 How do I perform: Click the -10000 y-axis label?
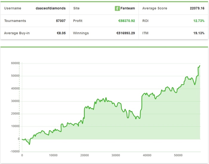(15, 151)
